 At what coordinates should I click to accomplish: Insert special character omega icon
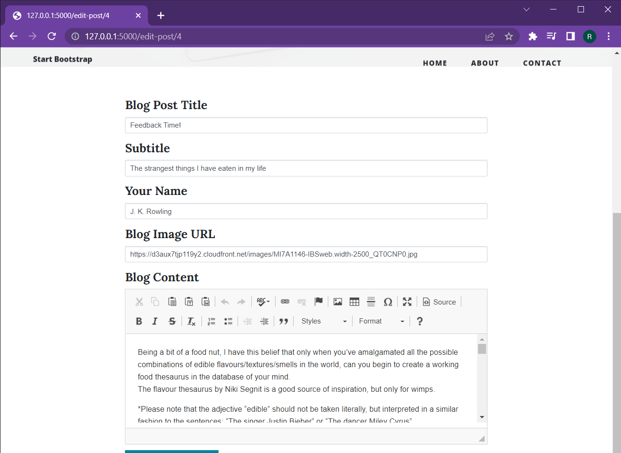tap(388, 302)
